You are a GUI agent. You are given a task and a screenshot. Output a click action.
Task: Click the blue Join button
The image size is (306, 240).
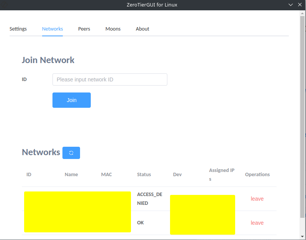72,100
